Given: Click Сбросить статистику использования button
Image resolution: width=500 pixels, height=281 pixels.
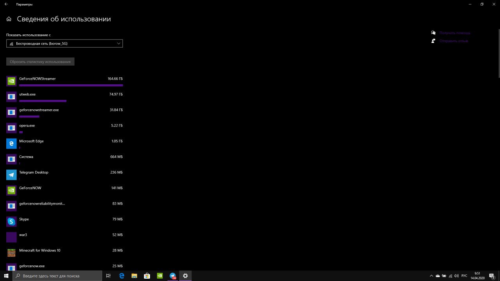Looking at the screenshot, I should tap(40, 62).
